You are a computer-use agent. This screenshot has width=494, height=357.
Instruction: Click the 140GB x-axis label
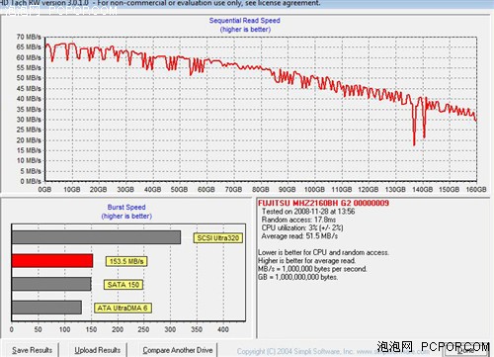pyautogui.click(x=423, y=190)
